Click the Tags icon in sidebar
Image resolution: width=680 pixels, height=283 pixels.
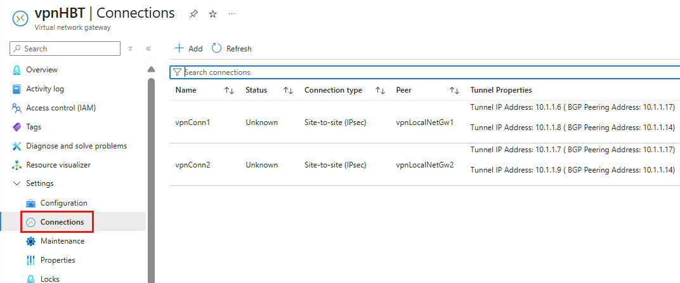click(17, 127)
